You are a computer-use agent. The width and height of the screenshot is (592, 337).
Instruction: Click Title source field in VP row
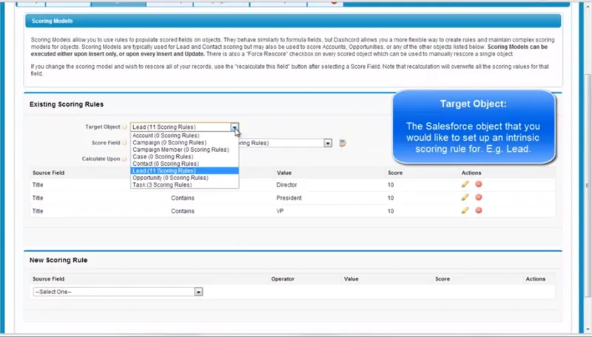[38, 211]
